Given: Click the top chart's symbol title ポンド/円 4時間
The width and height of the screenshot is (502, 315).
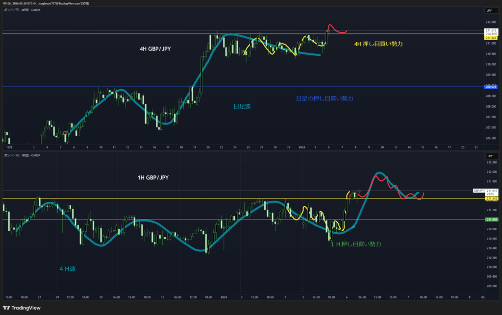Looking at the screenshot, I should tap(22, 10).
